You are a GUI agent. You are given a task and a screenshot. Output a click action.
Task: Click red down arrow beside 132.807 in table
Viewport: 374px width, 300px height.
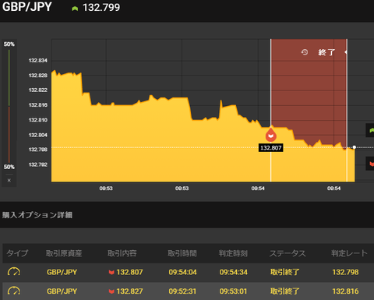click(111, 272)
